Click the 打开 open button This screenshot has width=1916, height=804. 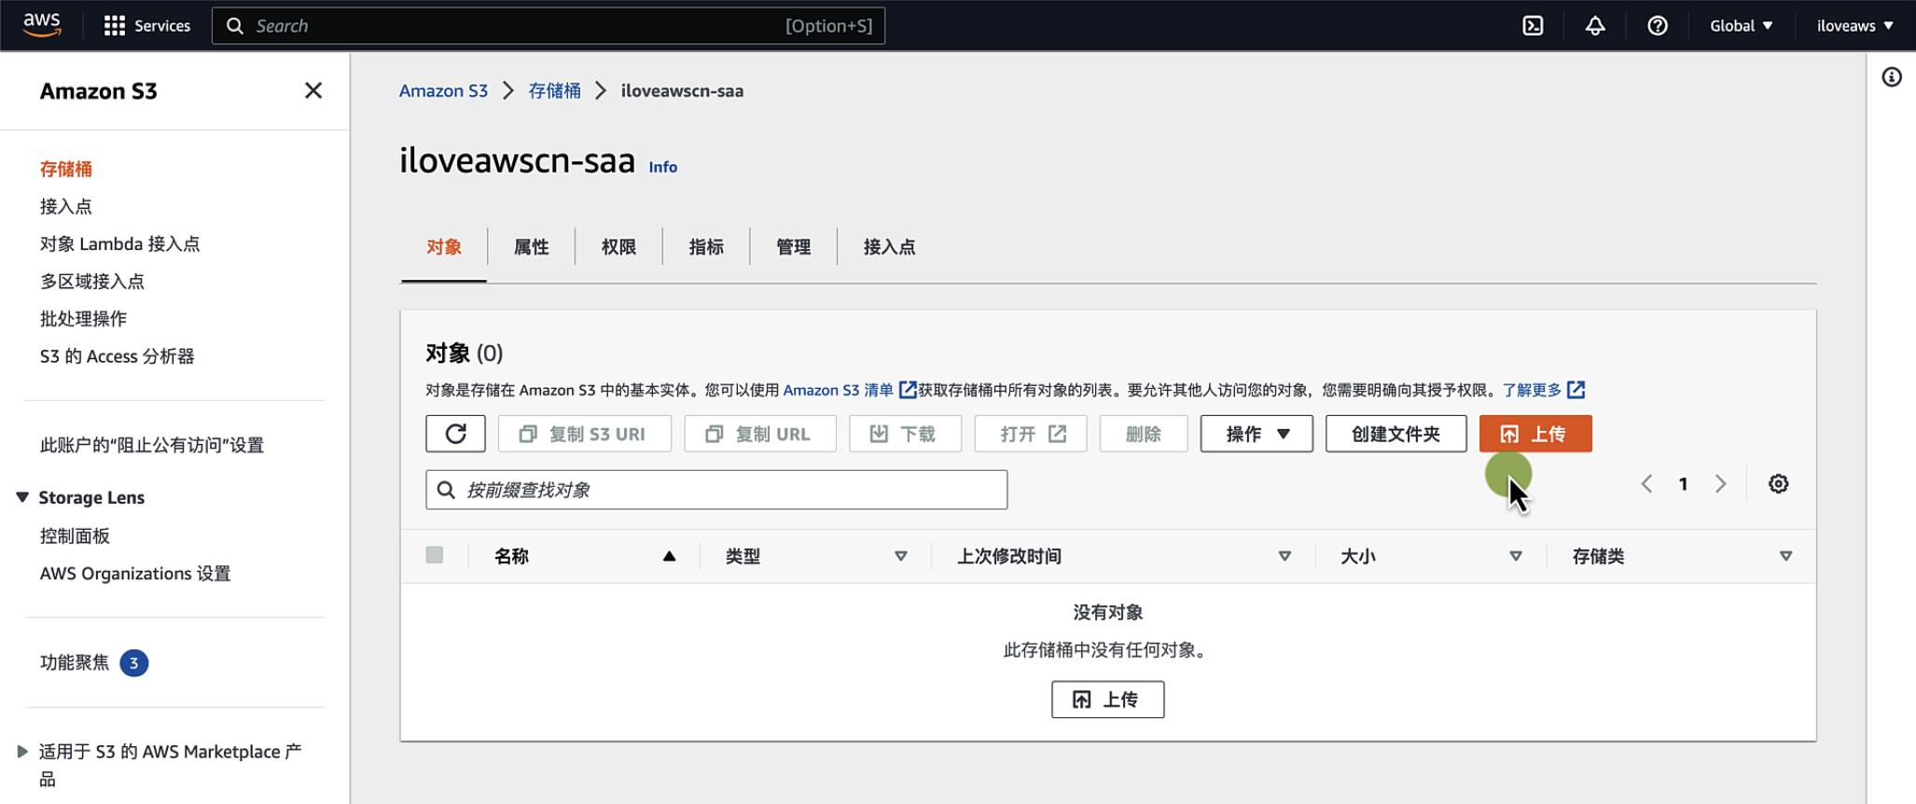(1031, 434)
